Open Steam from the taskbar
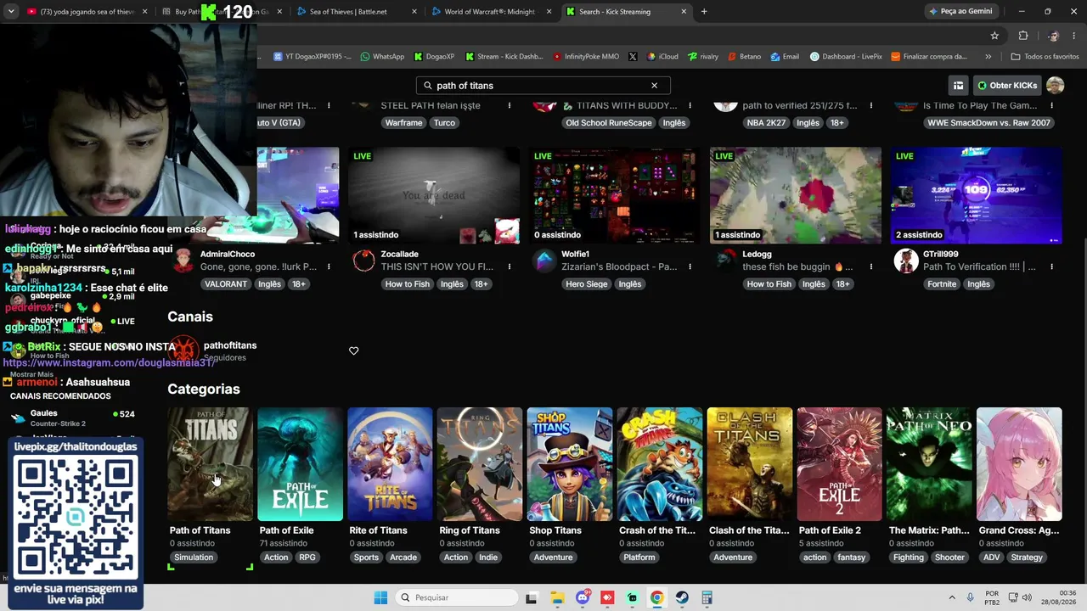 coord(682,597)
